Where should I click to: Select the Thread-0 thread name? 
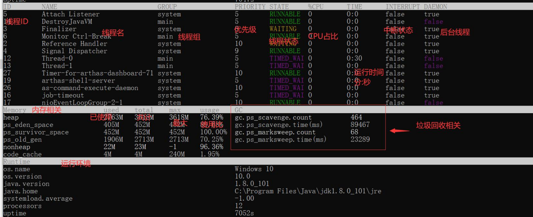(57, 58)
